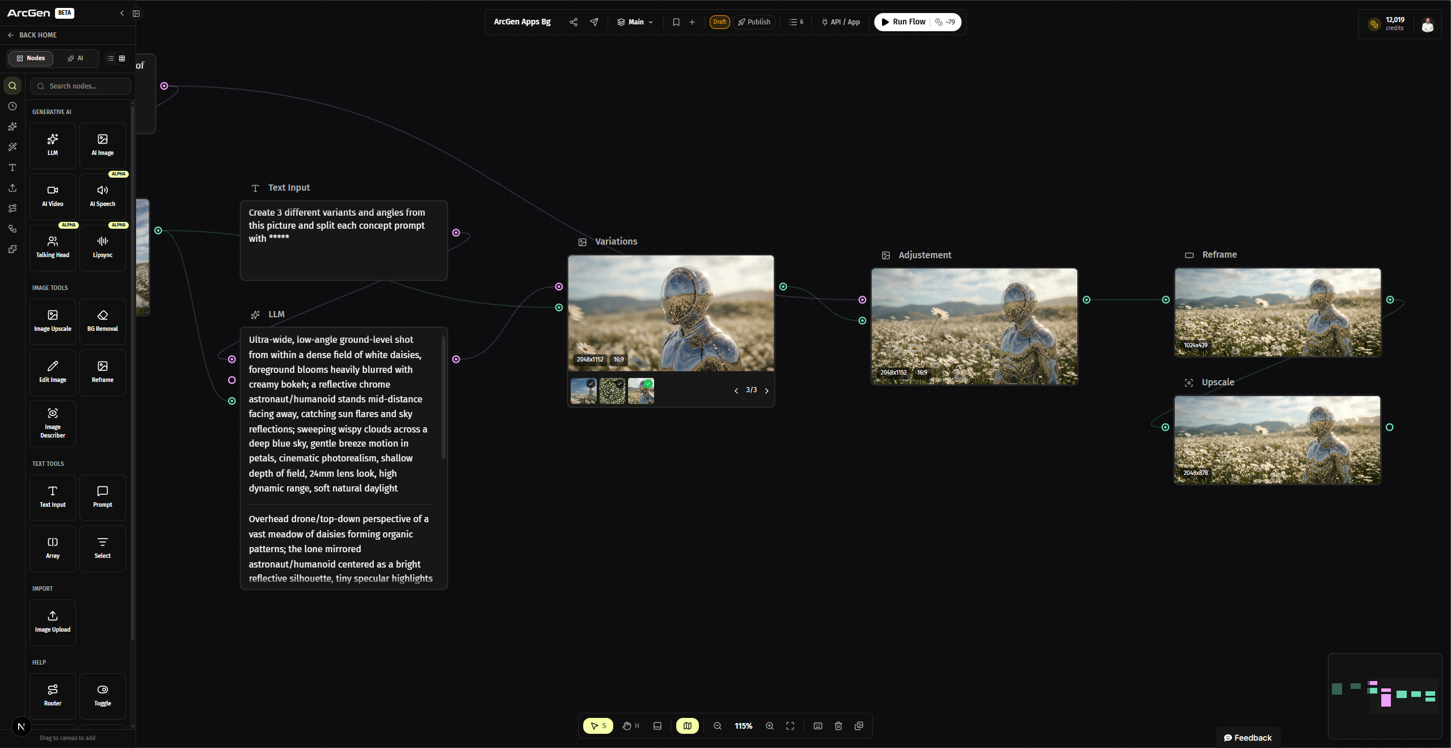Switch to the AI tab
Viewport: 1451px width, 748px height.
coord(75,58)
